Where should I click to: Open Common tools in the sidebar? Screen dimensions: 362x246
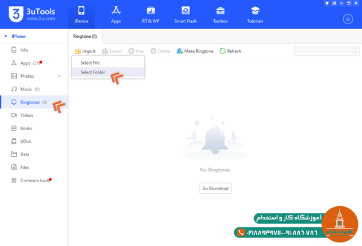point(34,180)
